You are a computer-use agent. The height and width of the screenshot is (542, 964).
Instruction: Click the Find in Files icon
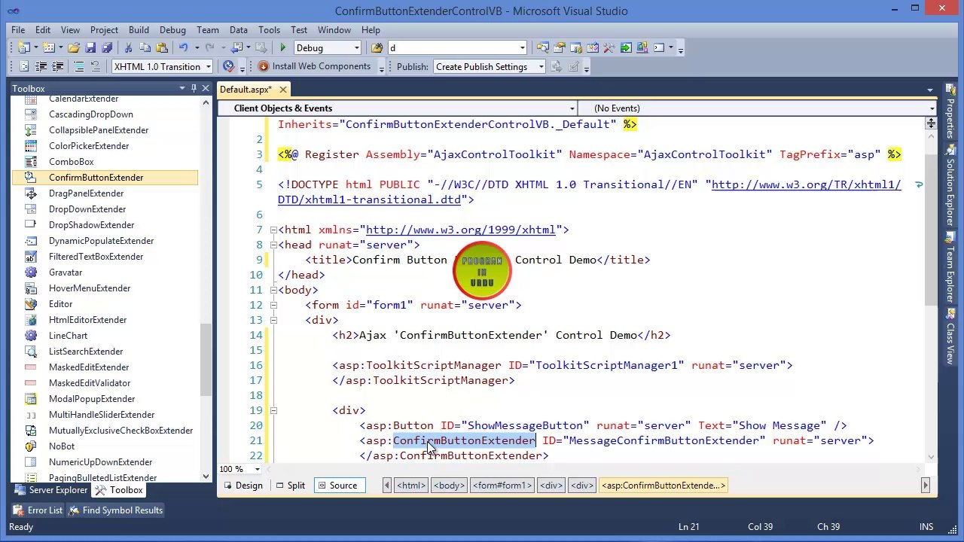click(x=377, y=48)
